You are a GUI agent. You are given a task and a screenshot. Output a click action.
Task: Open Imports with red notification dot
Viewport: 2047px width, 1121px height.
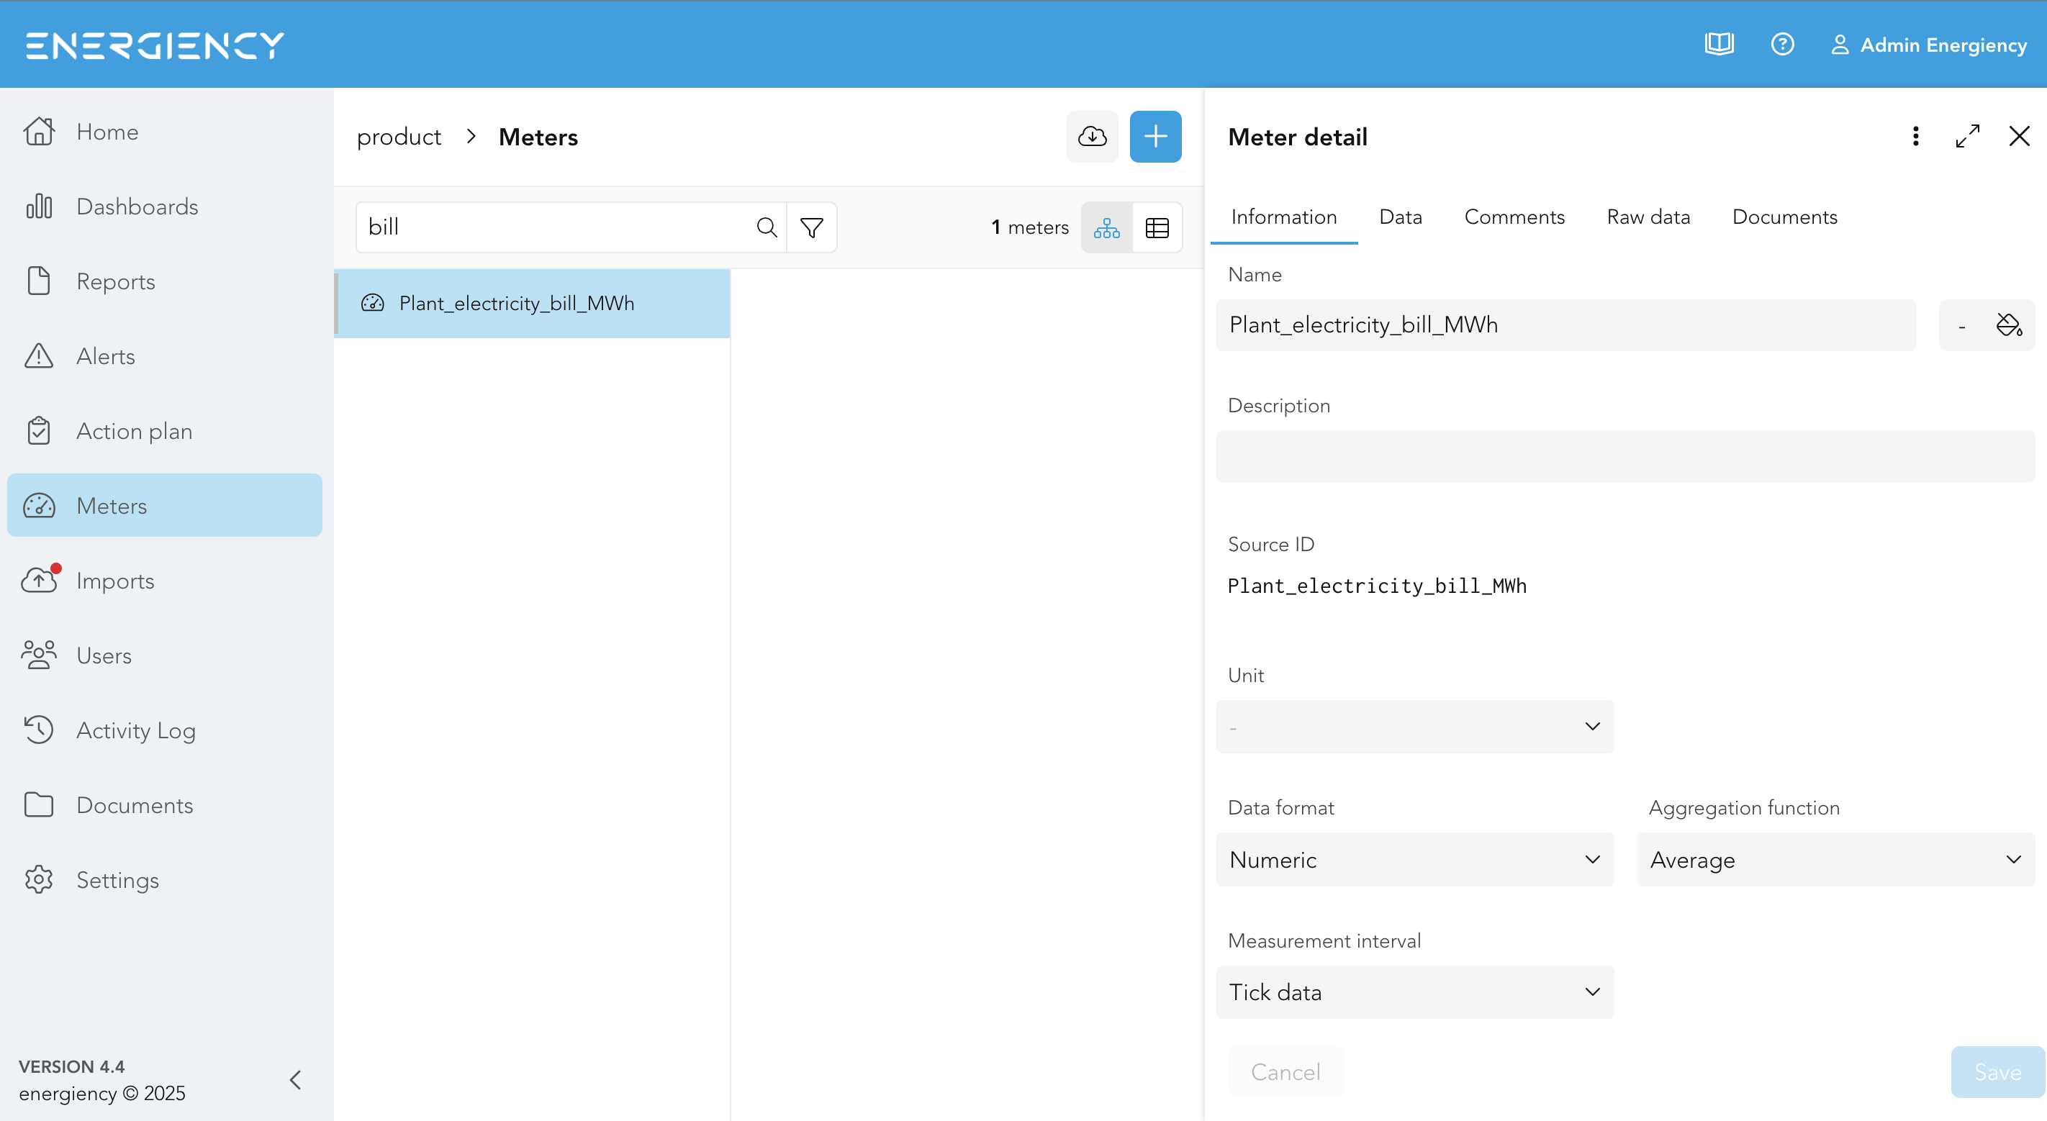pyautogui.click(x=165, y=580)
